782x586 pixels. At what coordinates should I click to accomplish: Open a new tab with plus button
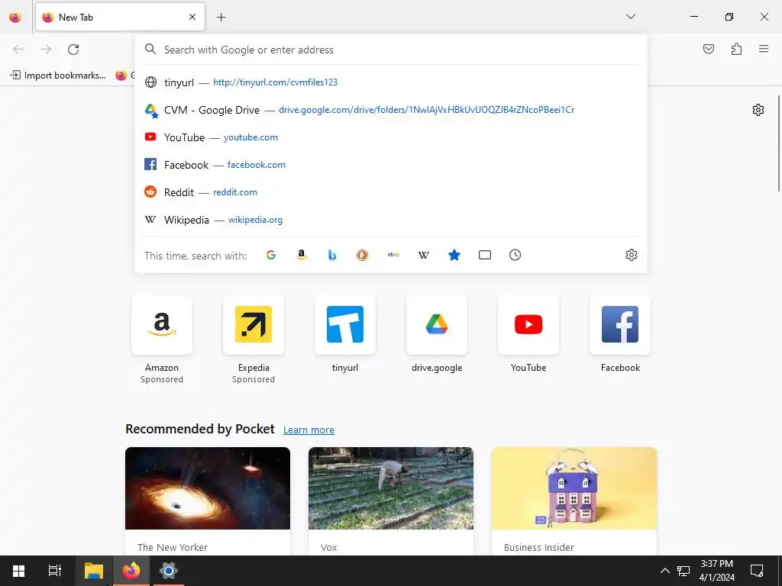[221, 18]
